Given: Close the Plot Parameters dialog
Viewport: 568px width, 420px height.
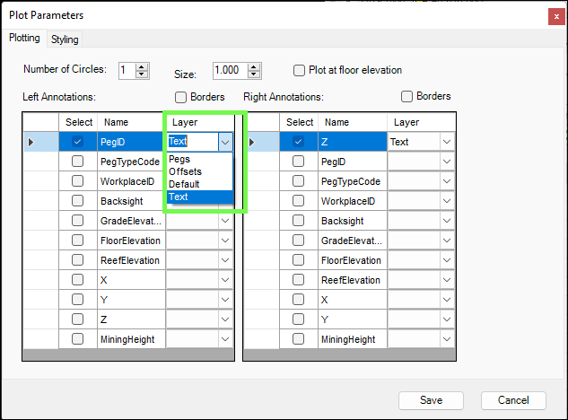Looking at the screenshot, I should tap(555, 15).
